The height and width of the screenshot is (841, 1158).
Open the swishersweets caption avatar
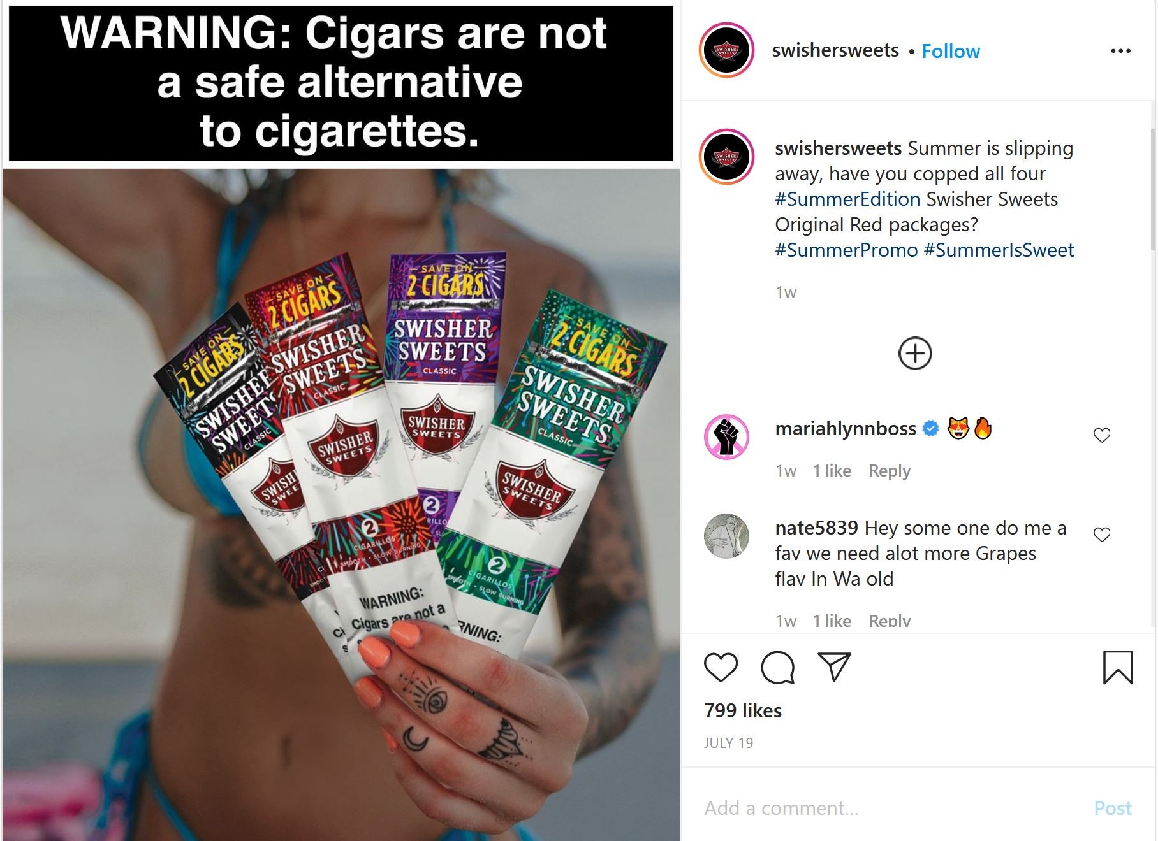click(726, 157)
